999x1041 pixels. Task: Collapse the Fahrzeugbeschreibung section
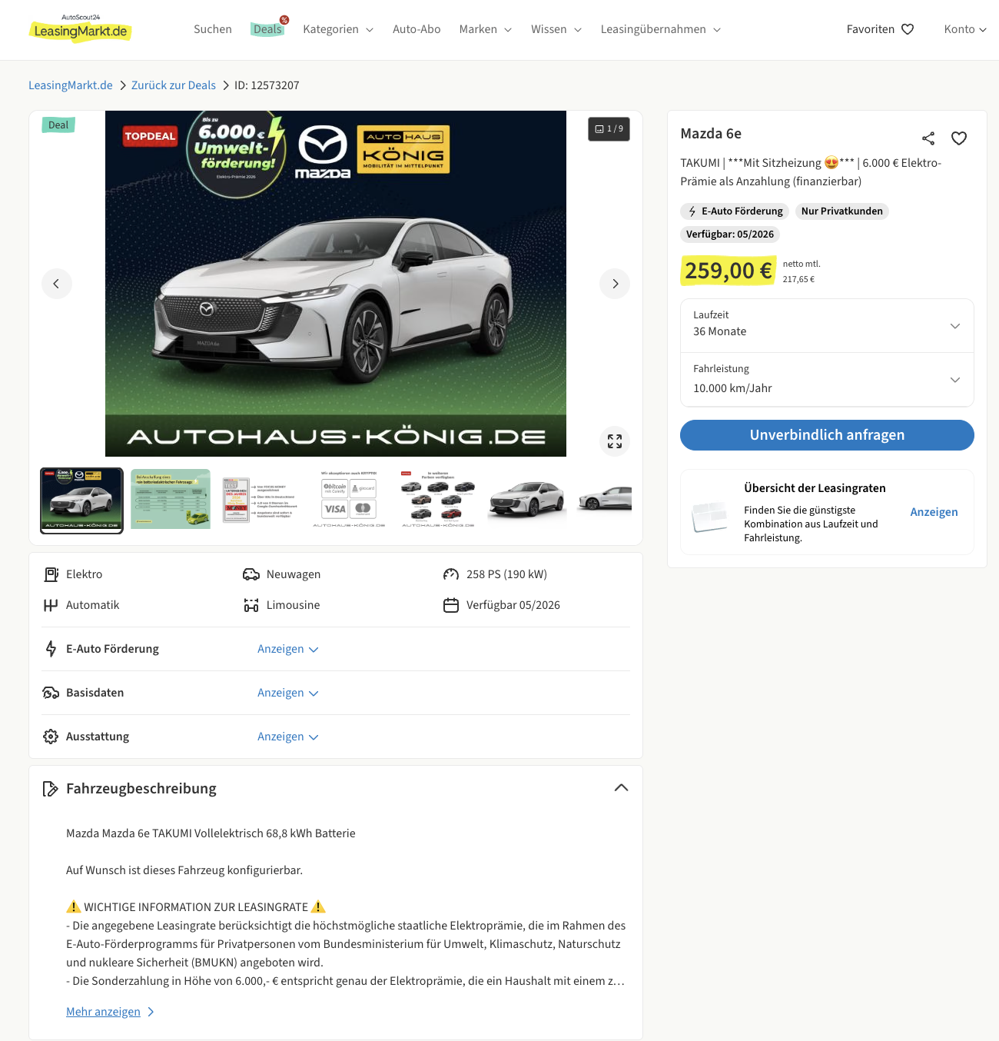(x=622, y=788)
